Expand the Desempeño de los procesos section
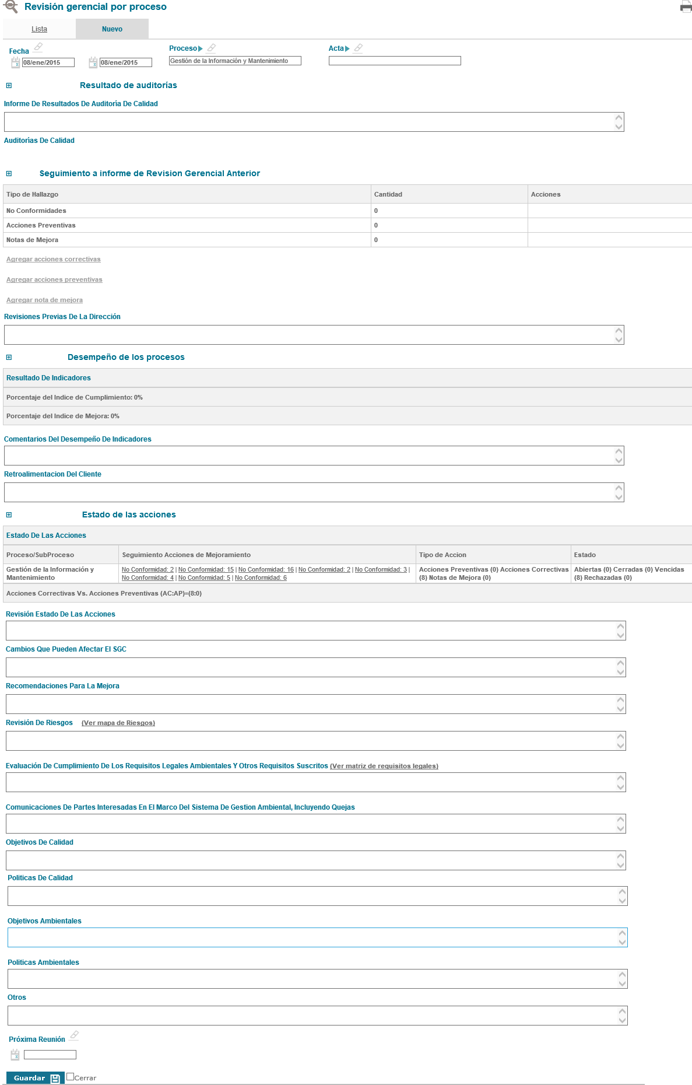692x1085 pixels. [x=9, y=358]
